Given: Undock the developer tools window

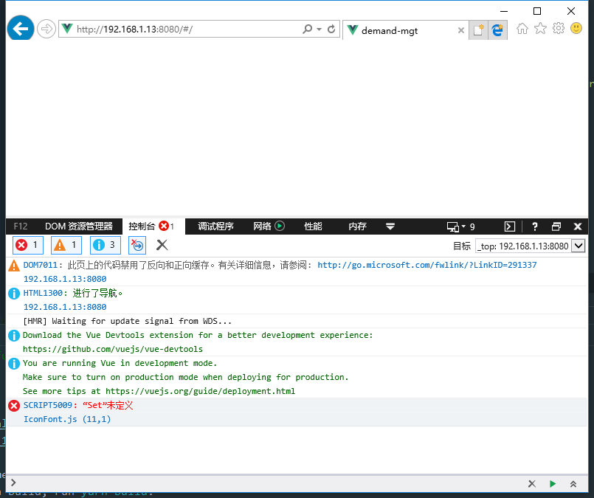Looking at the screenshot, I should [x=556, y=226].
